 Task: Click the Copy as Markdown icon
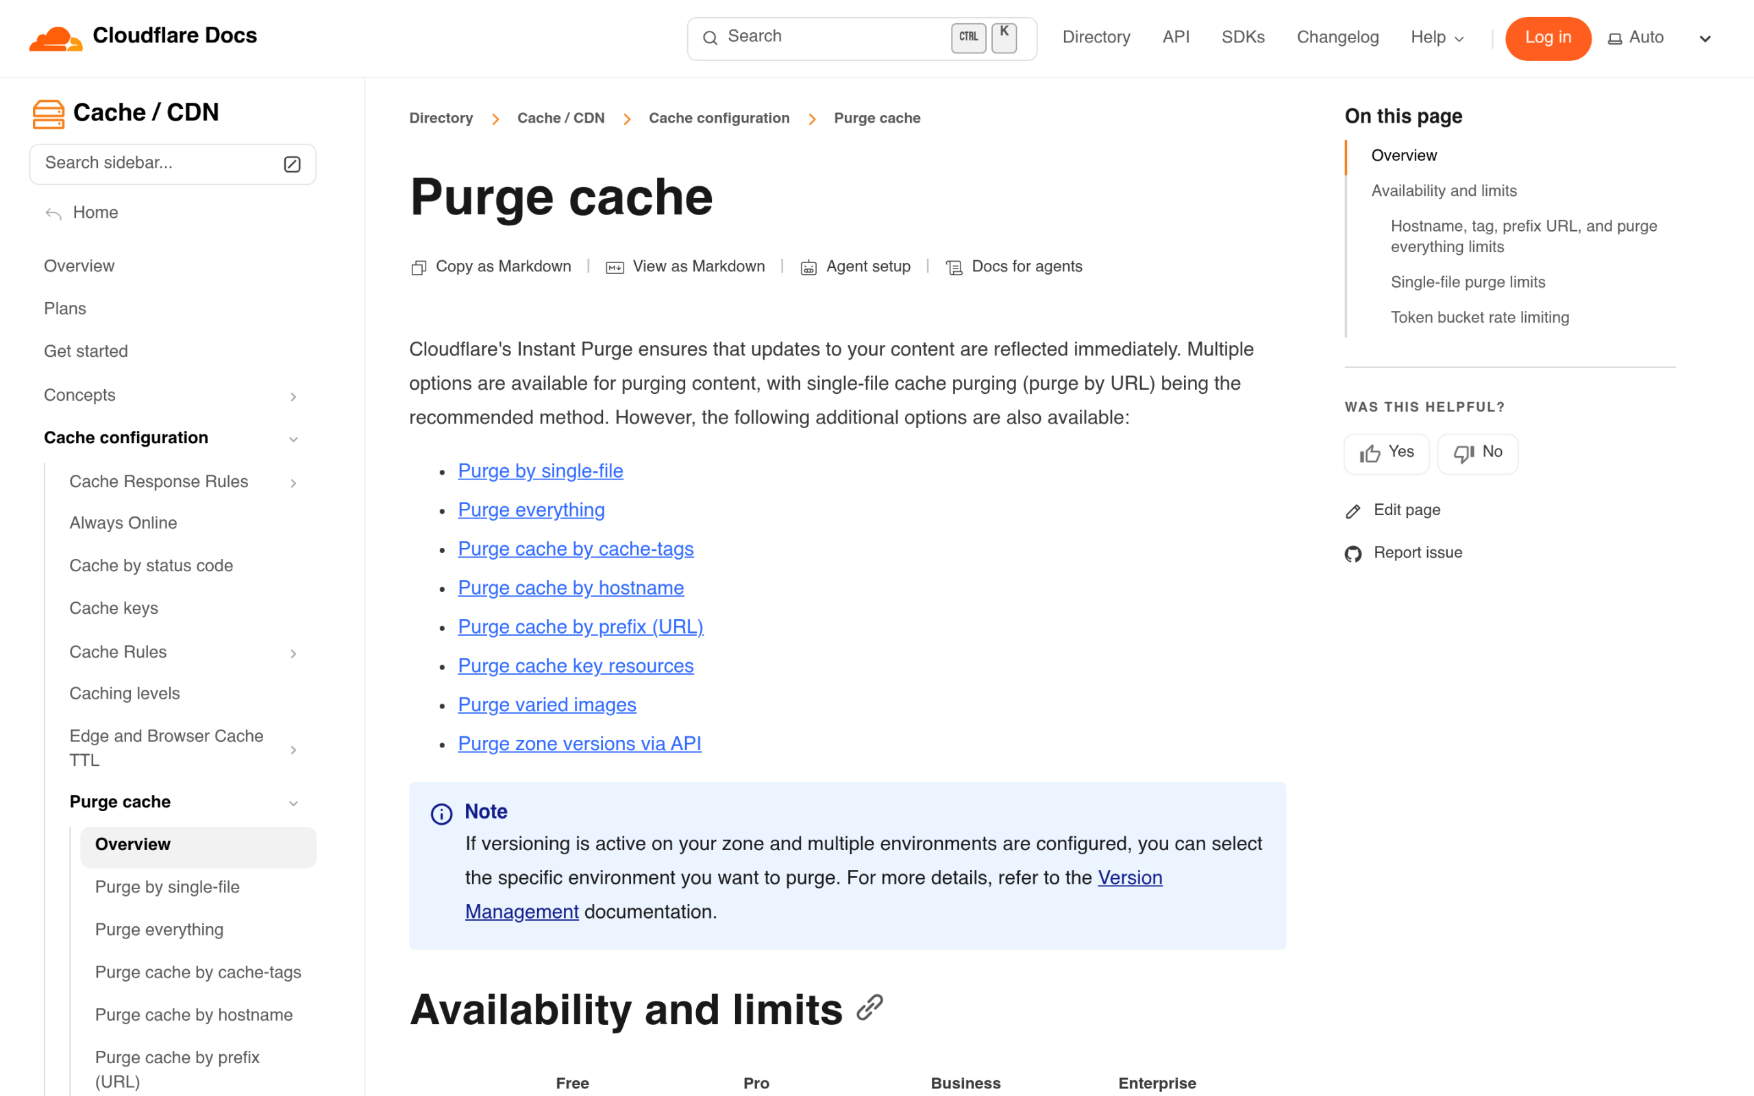(418, 267)
